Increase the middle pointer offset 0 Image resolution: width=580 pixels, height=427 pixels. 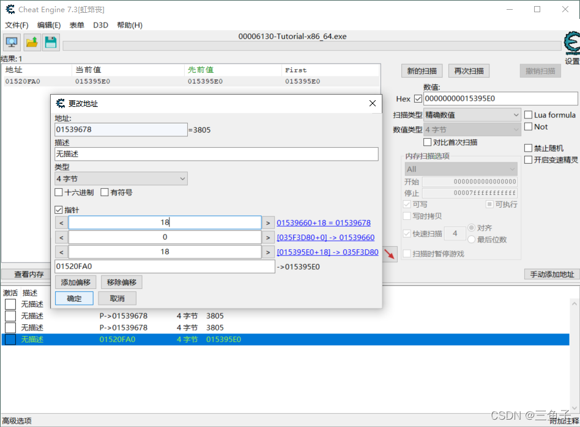tap(268, 238)
